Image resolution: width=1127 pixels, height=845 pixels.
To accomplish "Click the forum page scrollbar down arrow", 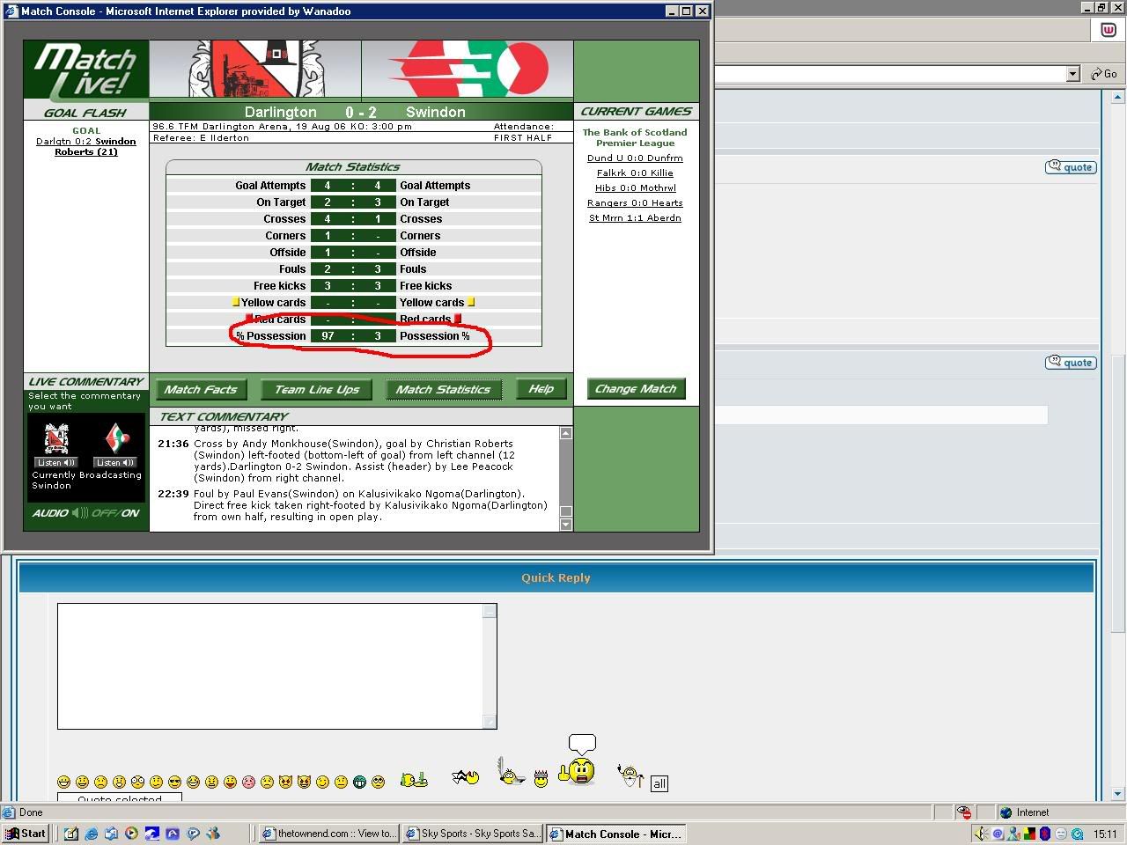I will coord(1118,794).
